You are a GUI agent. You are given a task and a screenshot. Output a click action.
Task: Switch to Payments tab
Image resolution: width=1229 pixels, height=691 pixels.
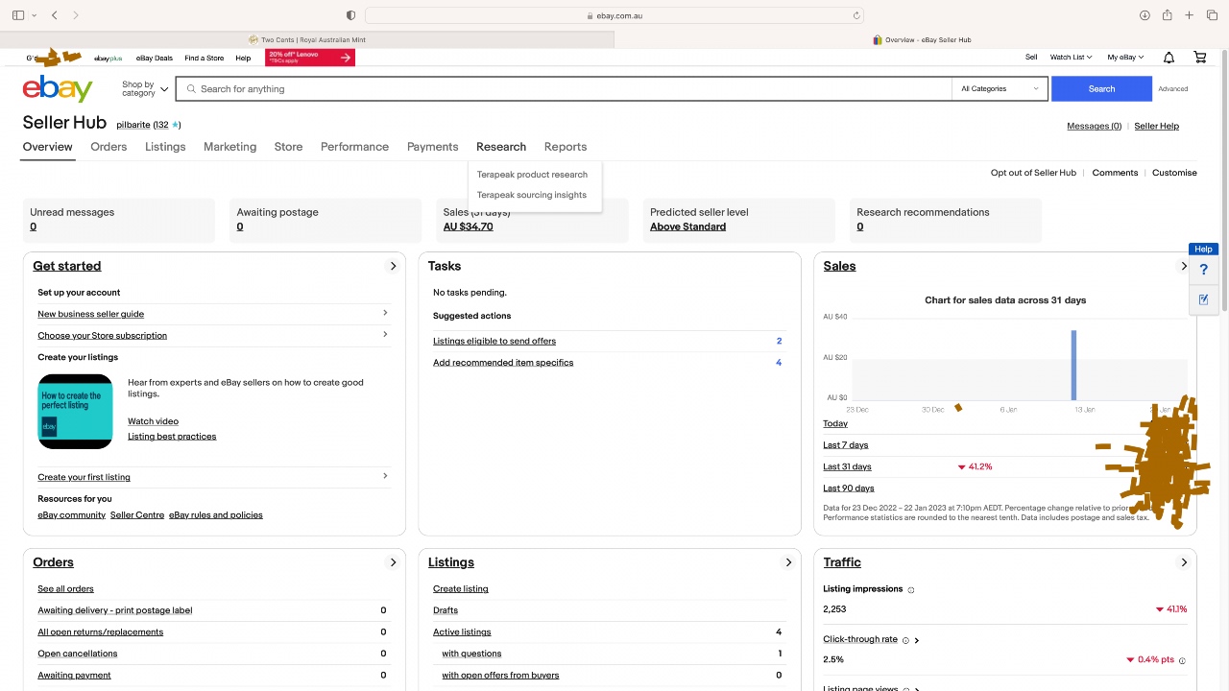[x=432, y=147]
